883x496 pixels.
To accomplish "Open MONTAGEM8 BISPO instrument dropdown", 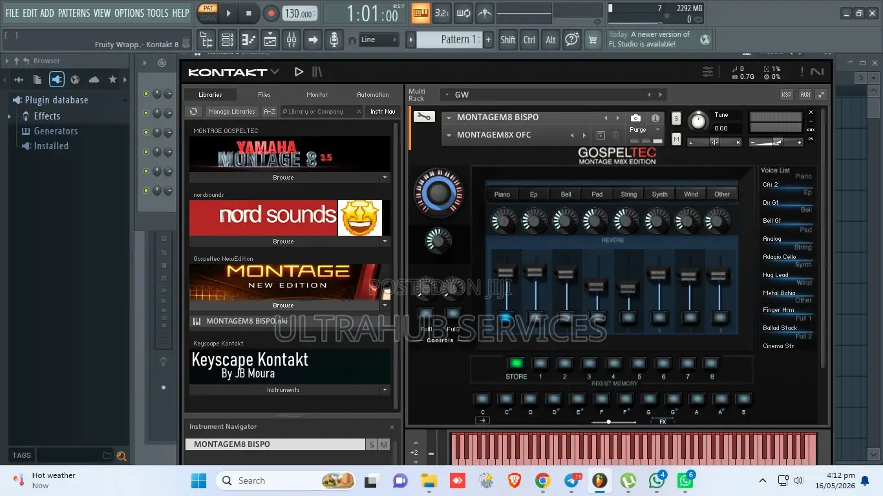I will (448, 118).
